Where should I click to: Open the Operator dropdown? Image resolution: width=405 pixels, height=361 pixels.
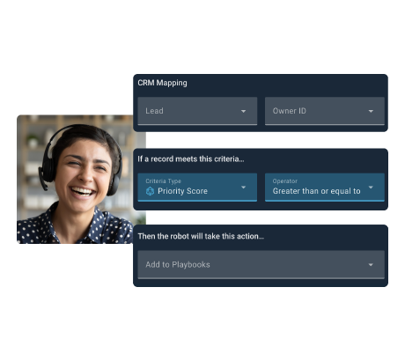pos(325,188)
